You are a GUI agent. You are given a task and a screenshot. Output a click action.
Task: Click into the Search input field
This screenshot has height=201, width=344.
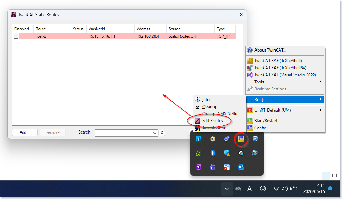click(x=124, y=133)
